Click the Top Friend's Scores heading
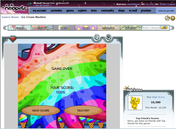176x129 pixels. tap(147, 118)
